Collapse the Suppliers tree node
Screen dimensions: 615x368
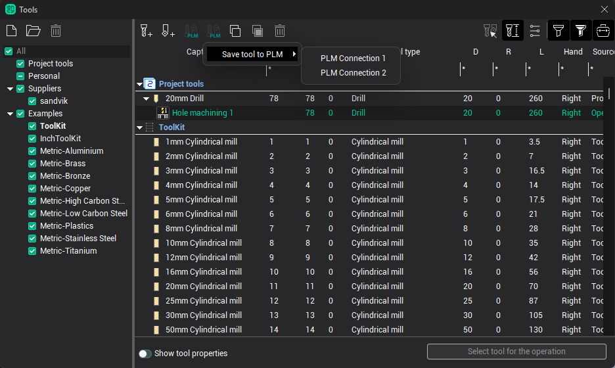click(x=11, y=89)
